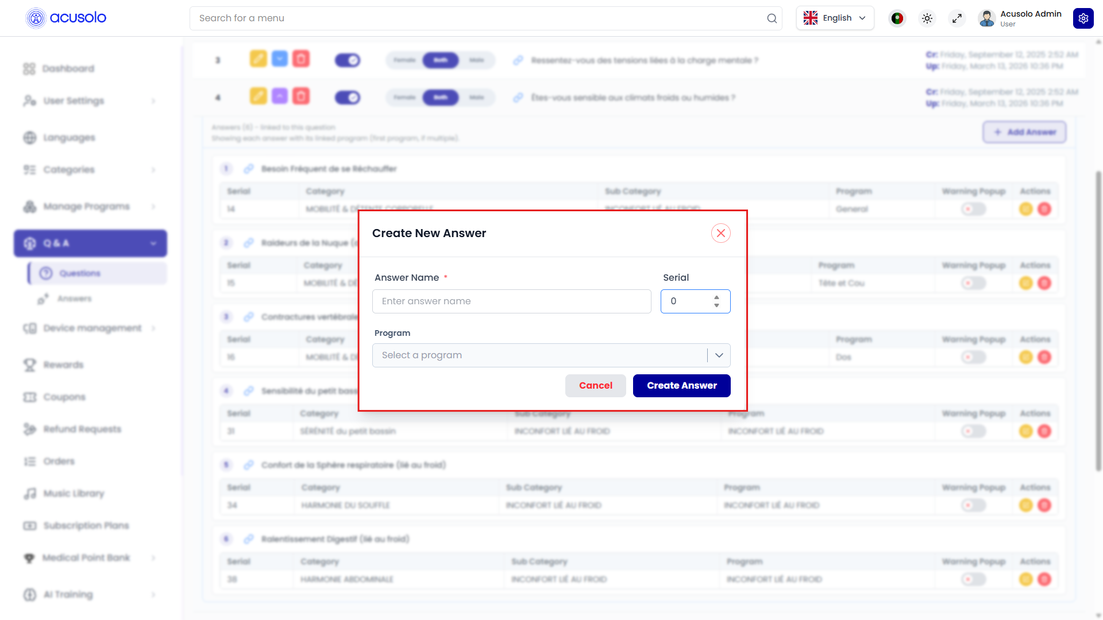The width and height of the screenshot is (1103, 620).
Task: Toggle Warning Popup for answer serial 15
Action: pos(974,283)
